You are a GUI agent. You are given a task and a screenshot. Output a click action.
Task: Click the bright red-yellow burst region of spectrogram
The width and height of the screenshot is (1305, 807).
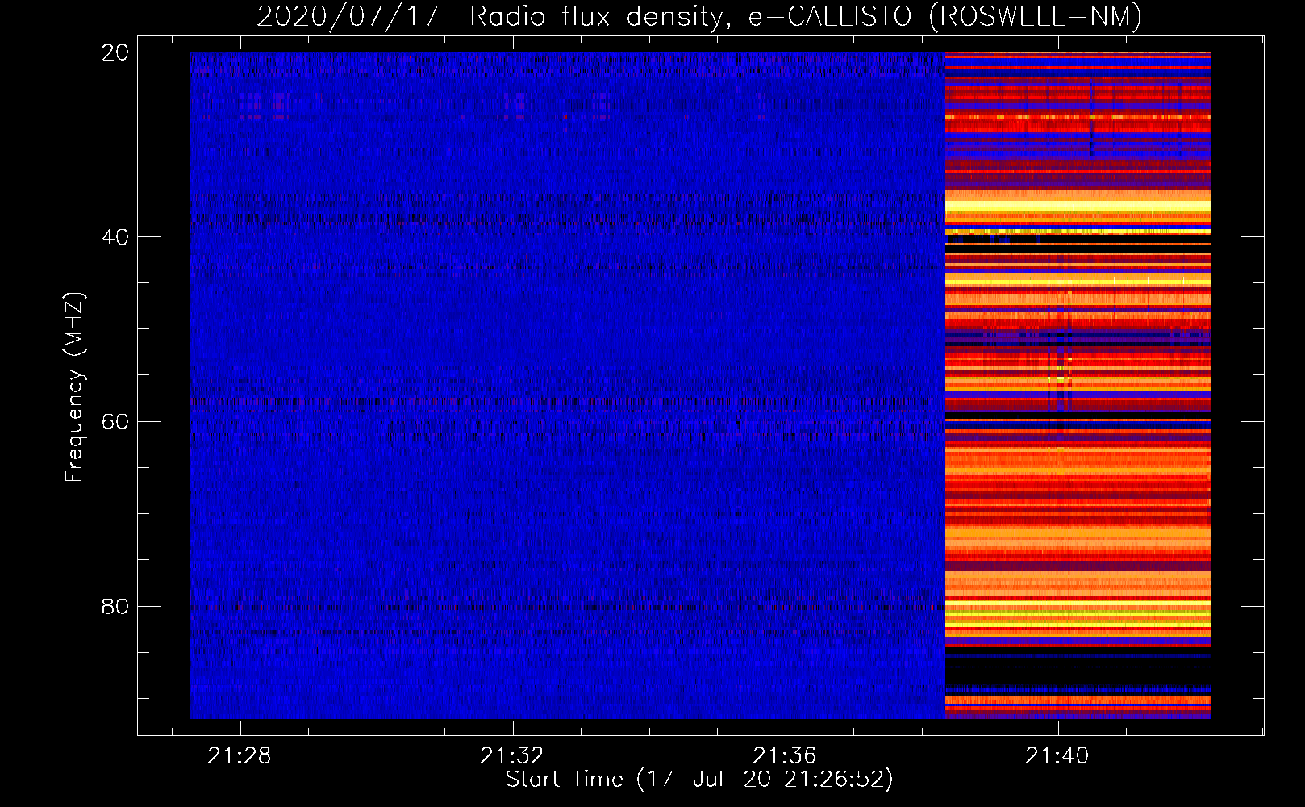(1078, 385)
